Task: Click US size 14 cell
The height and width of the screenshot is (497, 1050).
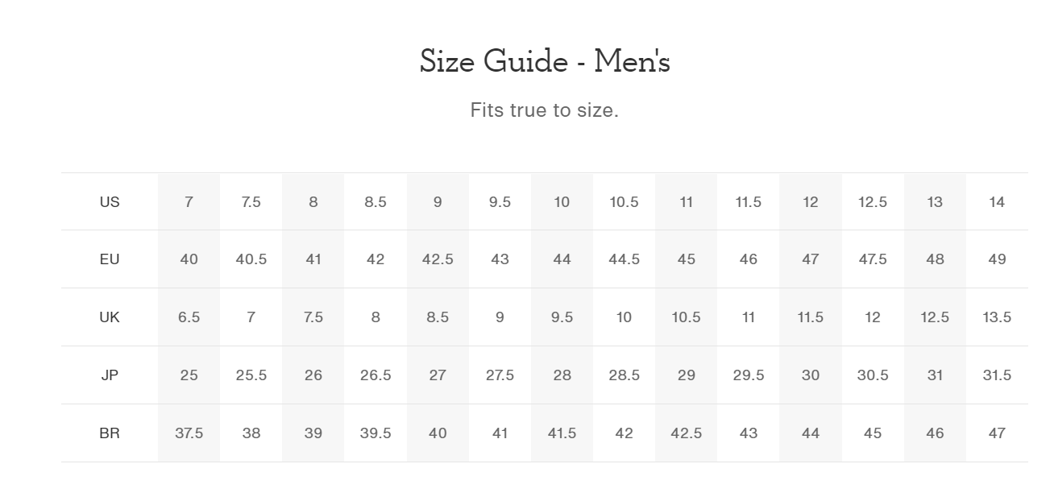Action: [x=997, y=201]
